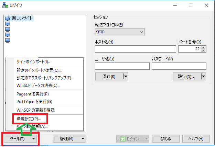The width and height of the screenshot is (215, 147).
Task: Click the fifth site icon in the list
Action: (x=8, y=40)
